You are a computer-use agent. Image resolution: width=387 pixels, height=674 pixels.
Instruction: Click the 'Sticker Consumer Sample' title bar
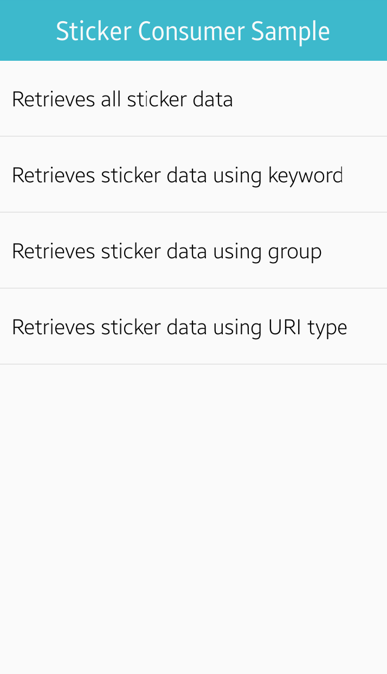point(193,31)
